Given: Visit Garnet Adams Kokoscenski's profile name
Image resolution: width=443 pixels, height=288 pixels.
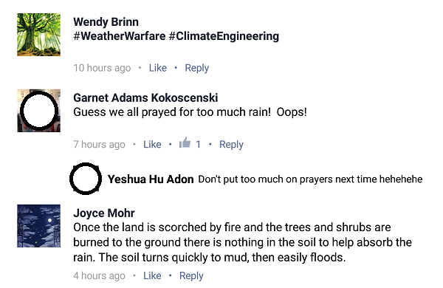Looking at the screenshot, I should click(145, 97).
